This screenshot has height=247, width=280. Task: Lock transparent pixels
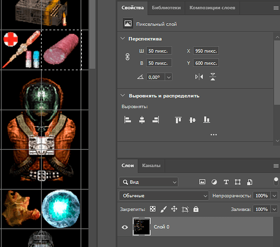153,209
